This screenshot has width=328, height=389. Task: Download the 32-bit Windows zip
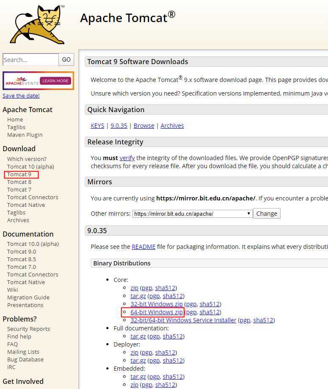(156, 304)
